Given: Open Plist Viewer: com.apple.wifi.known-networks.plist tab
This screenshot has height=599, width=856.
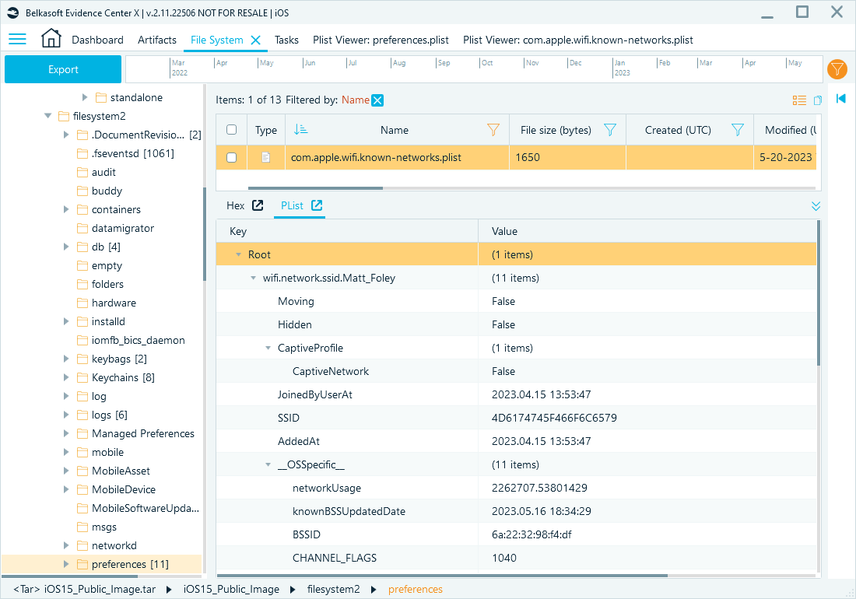Looking at the screenshot, I should pyautogui.click(x=578, y=40).
